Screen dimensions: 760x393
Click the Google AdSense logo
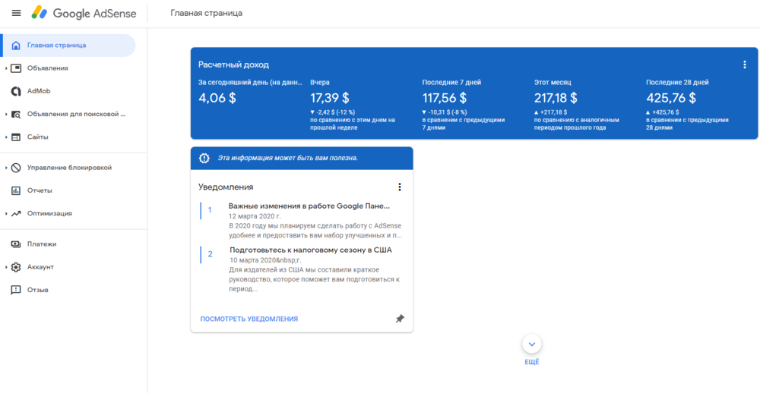(84, 13)
